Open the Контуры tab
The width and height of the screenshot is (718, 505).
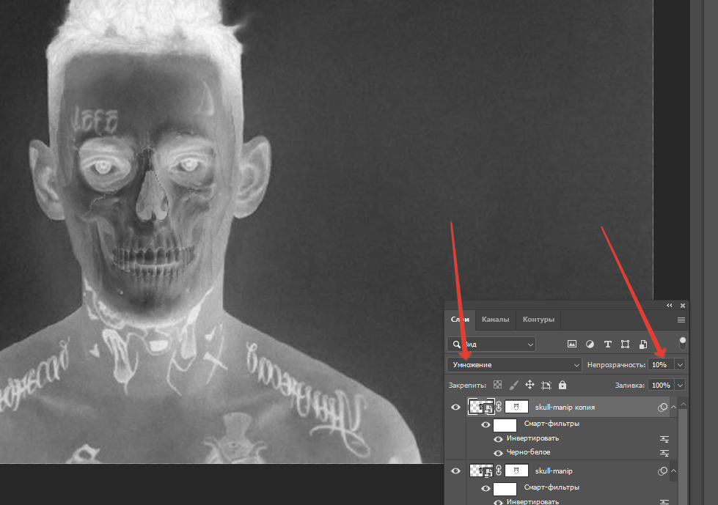(538, 320)
